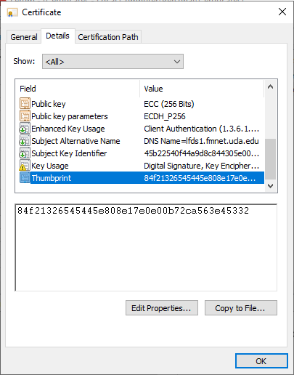Image resolution: width=294 pixels, height=375 pixels.
Task: Click the Edit Properties button
Action: pos(162,308)
